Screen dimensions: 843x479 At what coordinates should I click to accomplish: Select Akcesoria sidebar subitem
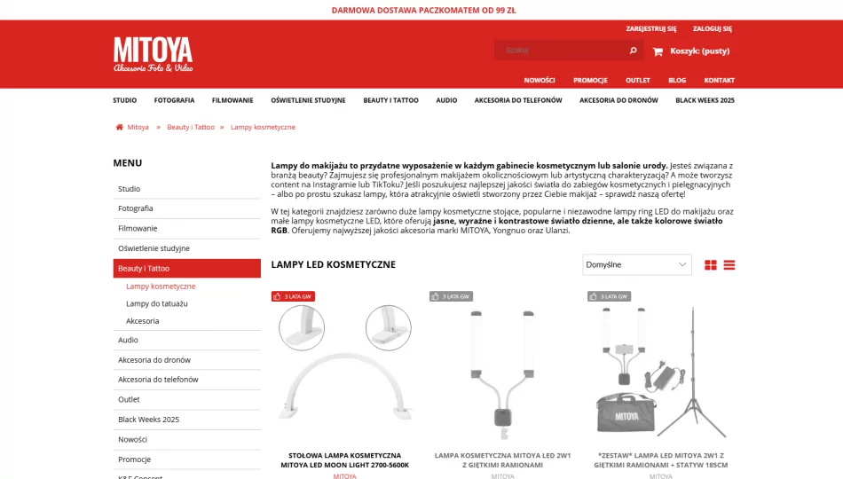click(143, 321)
